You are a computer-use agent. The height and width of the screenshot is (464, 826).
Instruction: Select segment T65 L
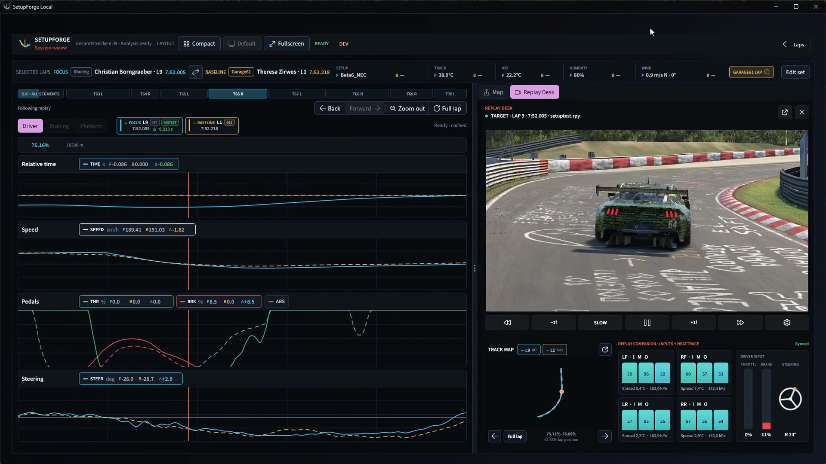click(x=184, y=94)
